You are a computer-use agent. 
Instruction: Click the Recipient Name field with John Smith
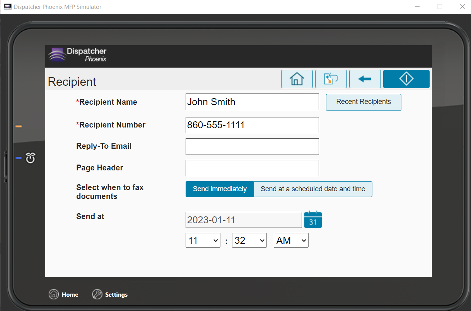pyautogui.click(x=252, y=102)
